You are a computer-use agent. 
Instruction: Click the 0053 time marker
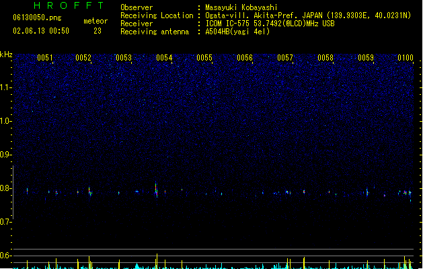[x=124, y=58]
